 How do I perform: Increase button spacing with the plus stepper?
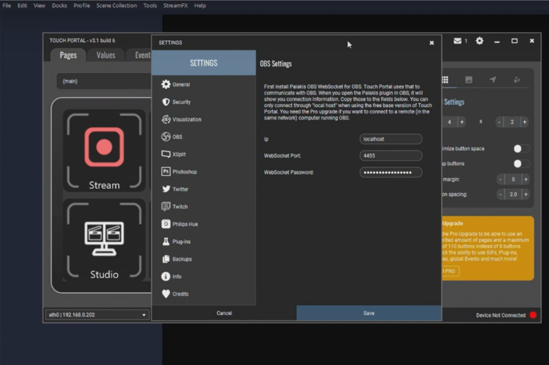[525, 194]
